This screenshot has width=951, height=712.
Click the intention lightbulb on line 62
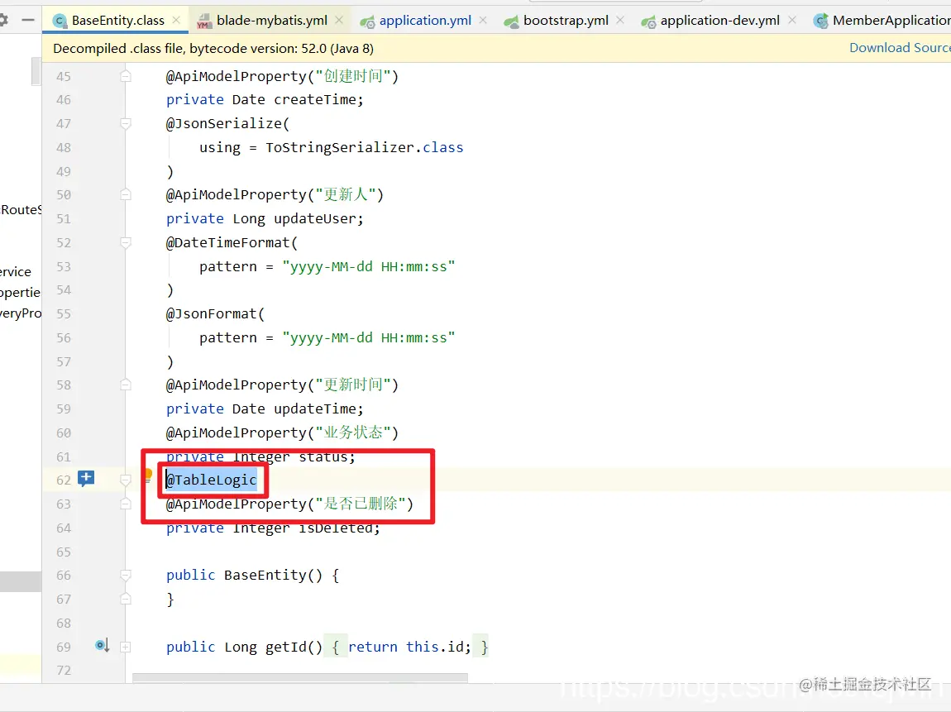pos(147,476)
